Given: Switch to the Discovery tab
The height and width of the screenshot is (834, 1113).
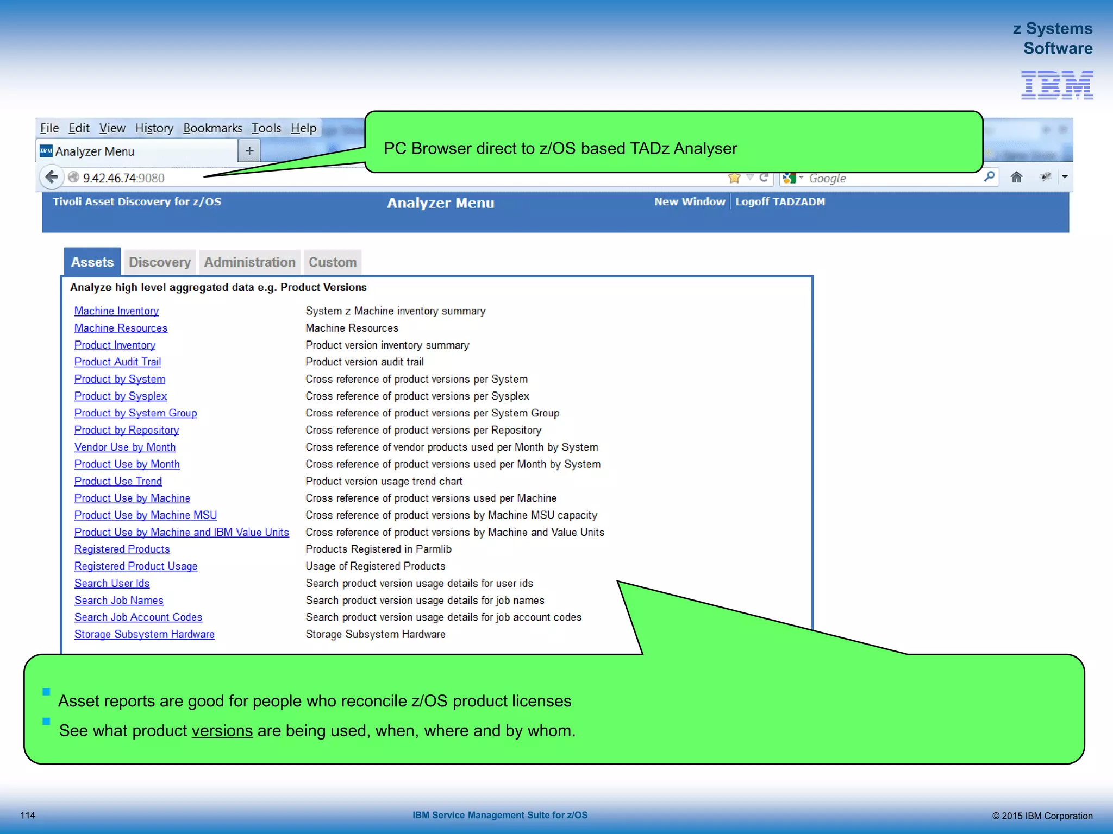Looking at the screenshot, I should point(160,262).
